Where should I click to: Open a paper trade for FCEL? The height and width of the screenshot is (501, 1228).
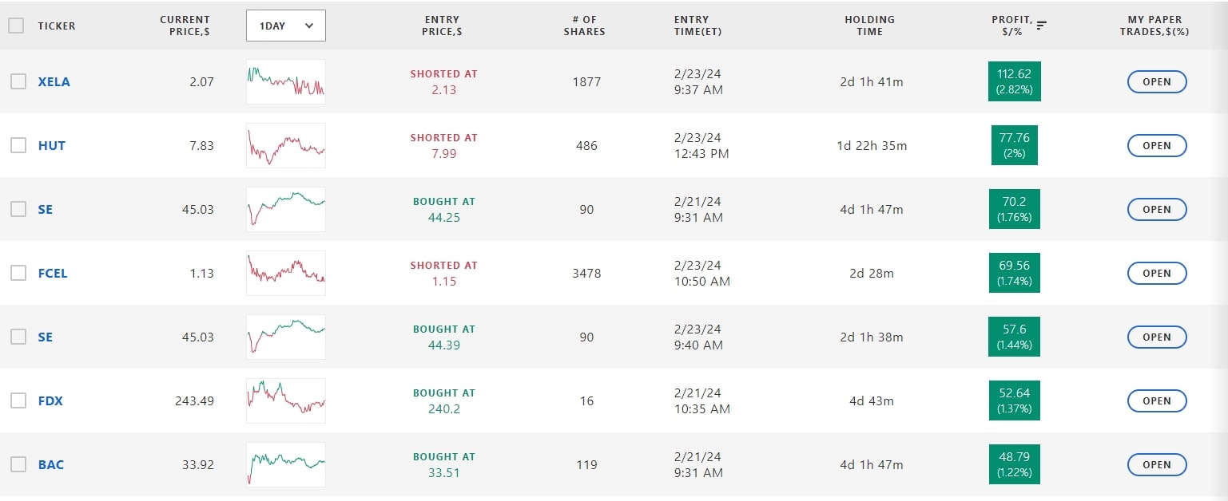click(1157, 273)
